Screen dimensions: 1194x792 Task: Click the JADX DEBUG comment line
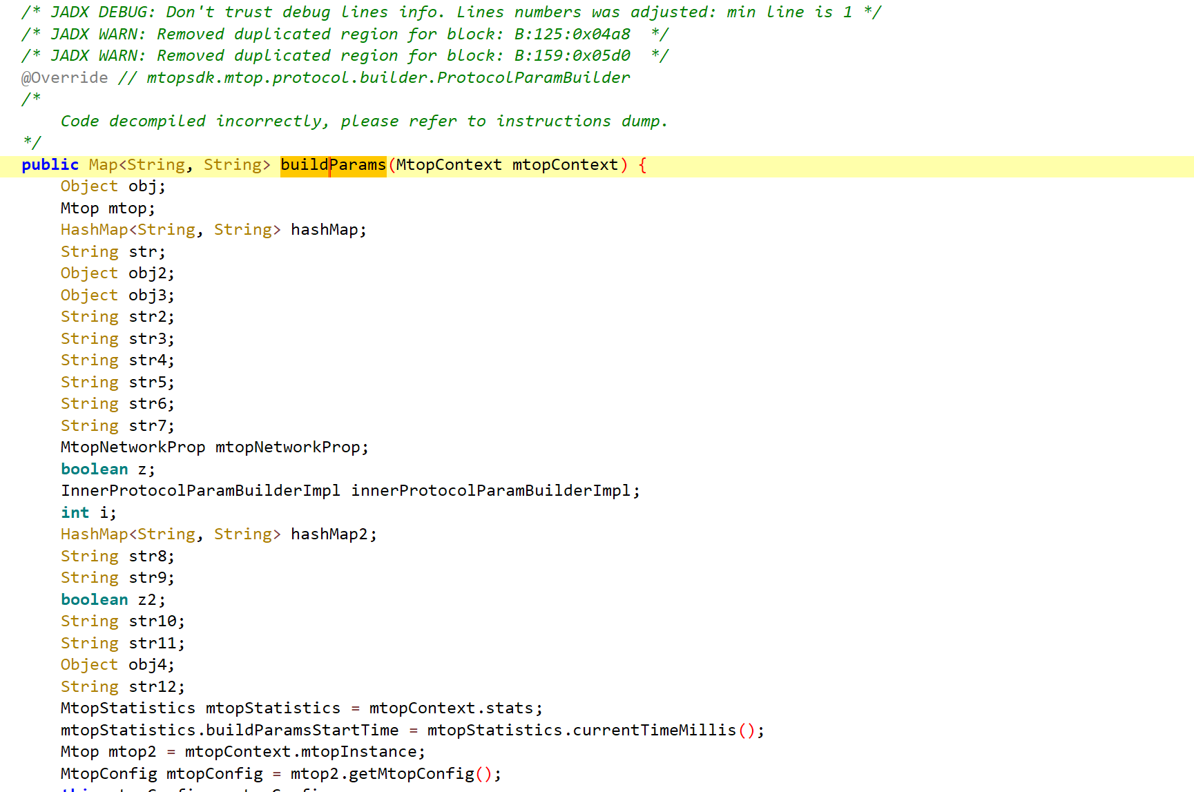tap(450, 12)
